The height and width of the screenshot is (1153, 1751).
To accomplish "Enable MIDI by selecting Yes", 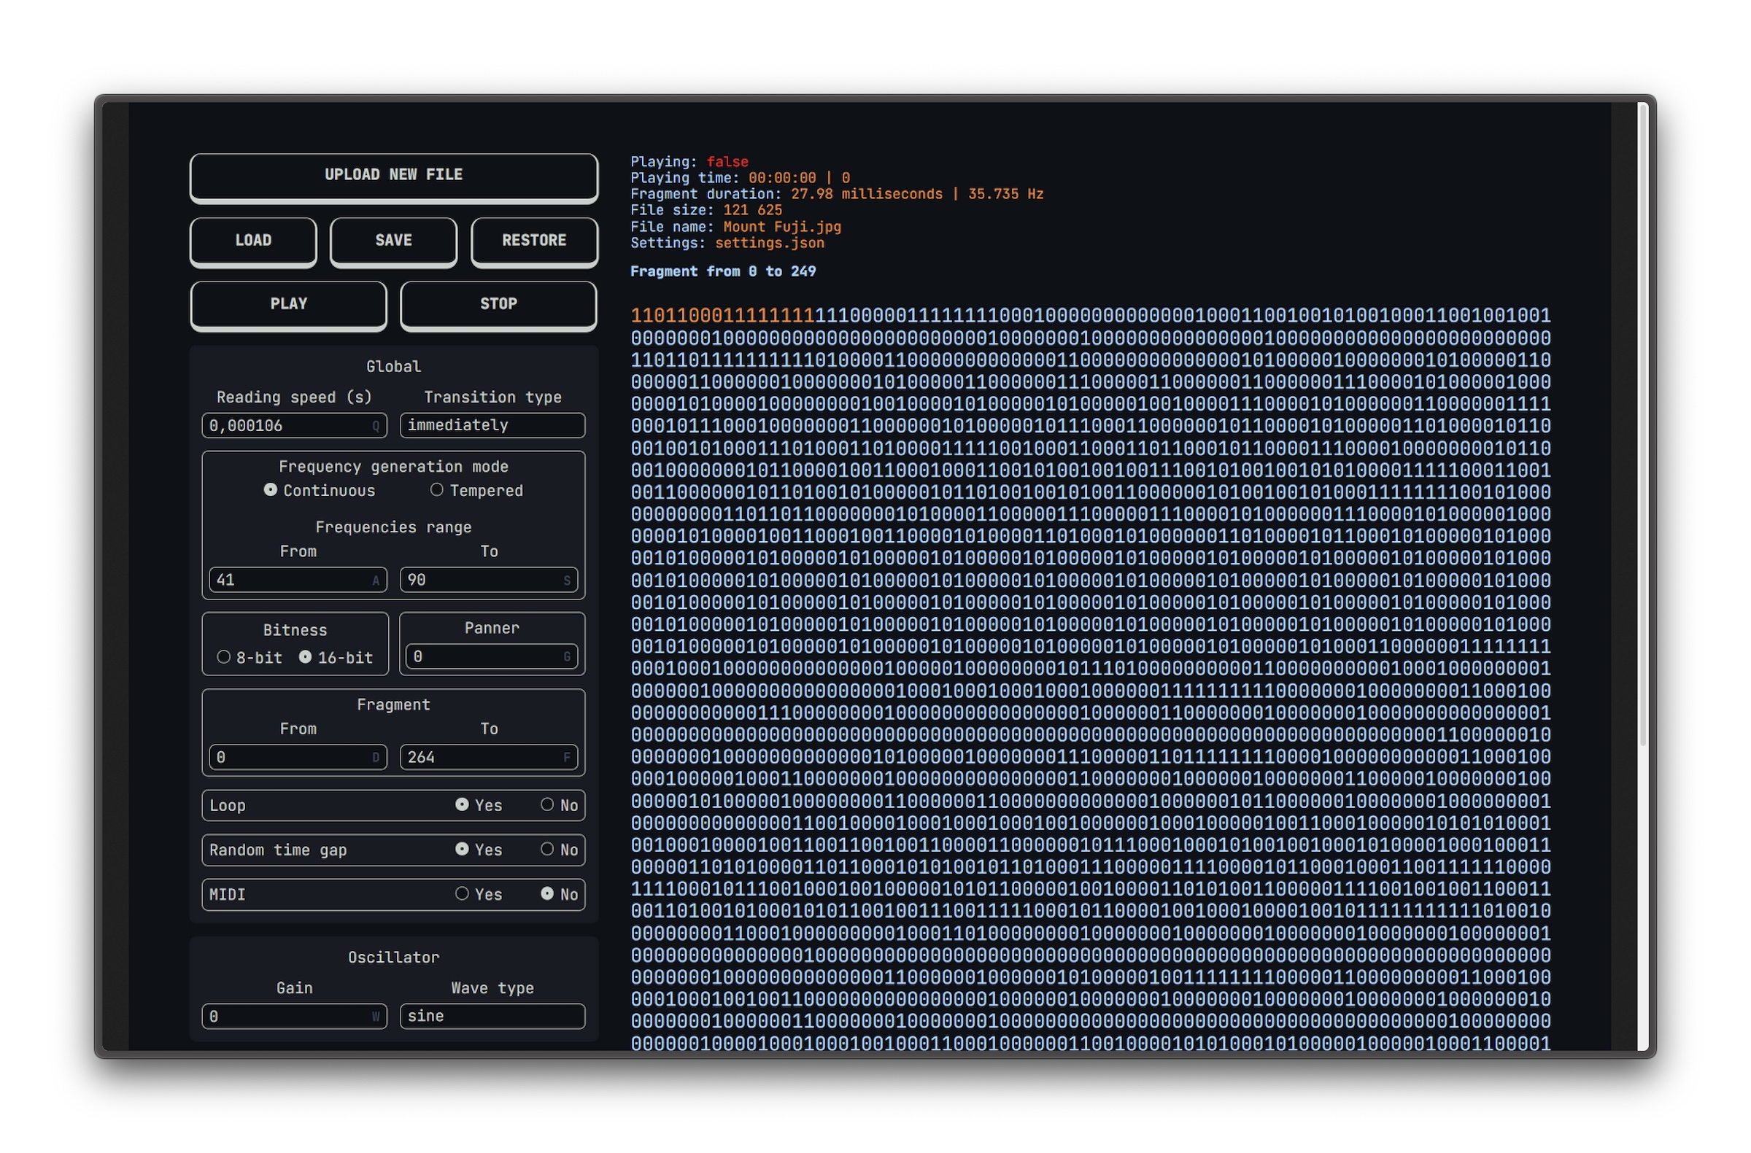I will point(462,894).
